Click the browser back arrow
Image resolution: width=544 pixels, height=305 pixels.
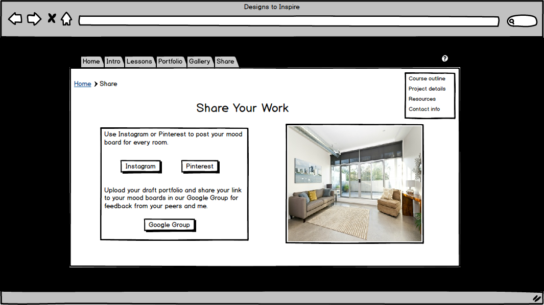(x=15, y=19)
